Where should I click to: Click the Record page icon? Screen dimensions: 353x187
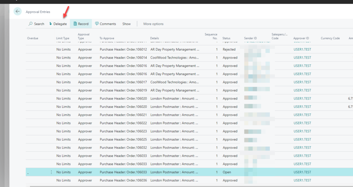click(75, 24)
